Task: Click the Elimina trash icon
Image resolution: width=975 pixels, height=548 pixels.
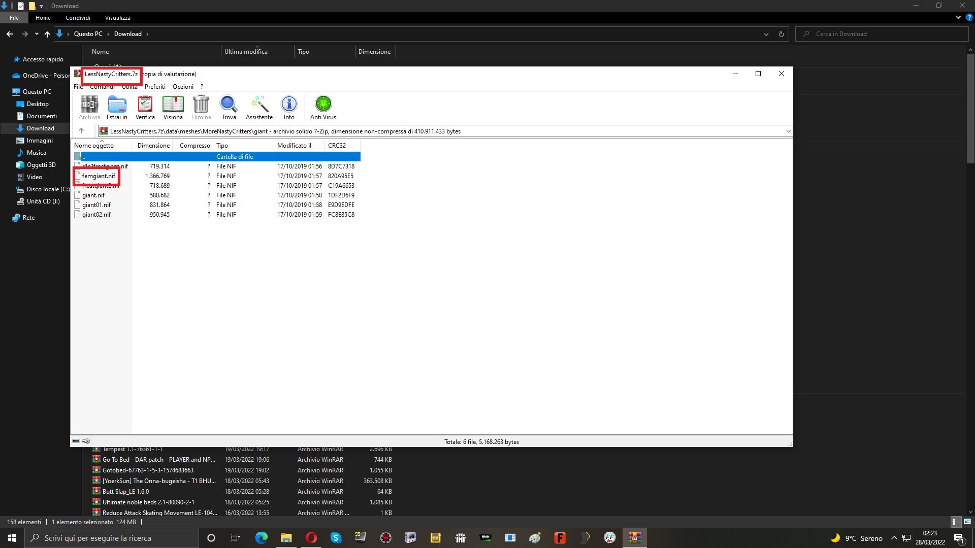Action: [x=201, y=108]
